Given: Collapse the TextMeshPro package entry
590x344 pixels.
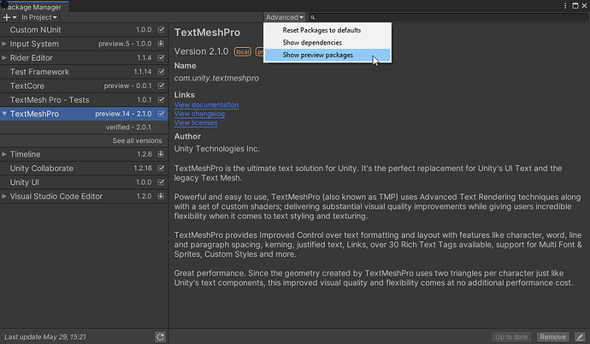Looking at the screenshot, I should click(x=5, y=113).
